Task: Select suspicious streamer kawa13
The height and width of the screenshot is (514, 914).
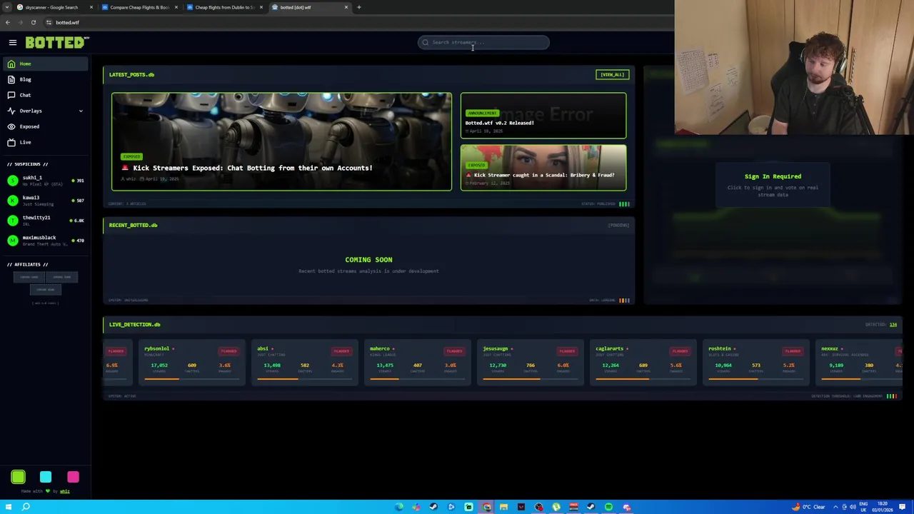Action: 46,201
